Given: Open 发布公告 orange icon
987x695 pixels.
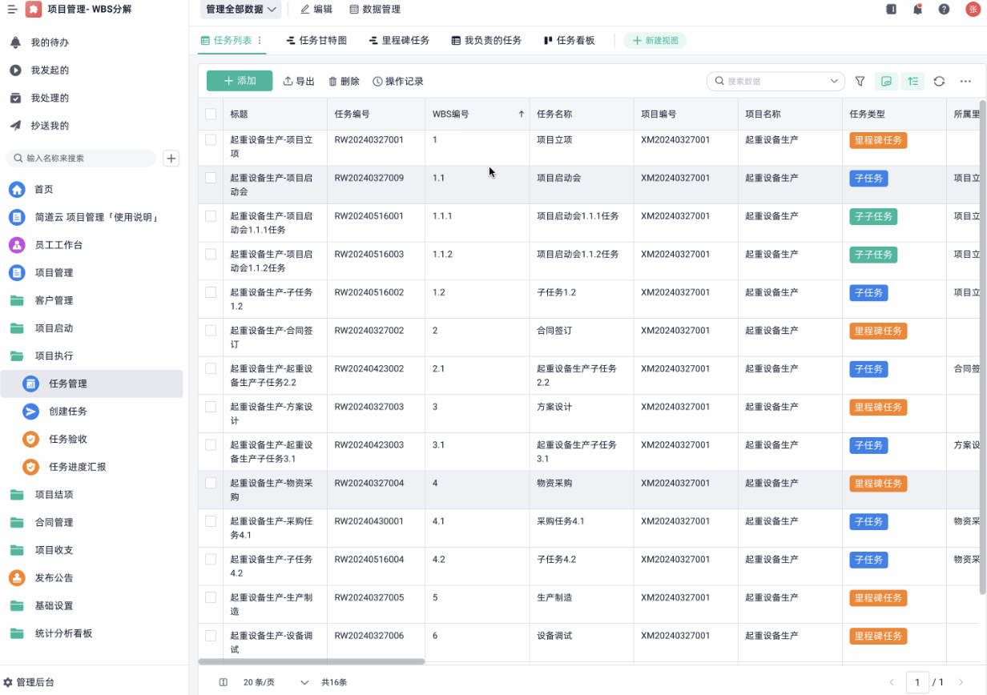Looking at the screenshot, I should (x=17, y=577).
